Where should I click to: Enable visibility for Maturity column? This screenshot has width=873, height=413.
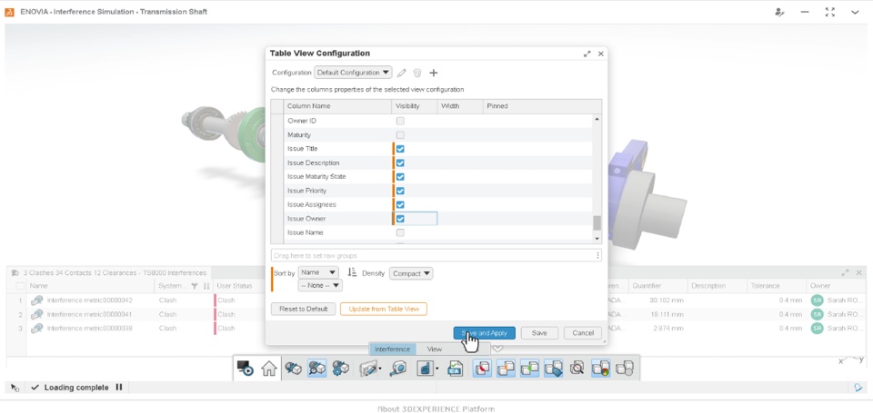pos(400,135)
